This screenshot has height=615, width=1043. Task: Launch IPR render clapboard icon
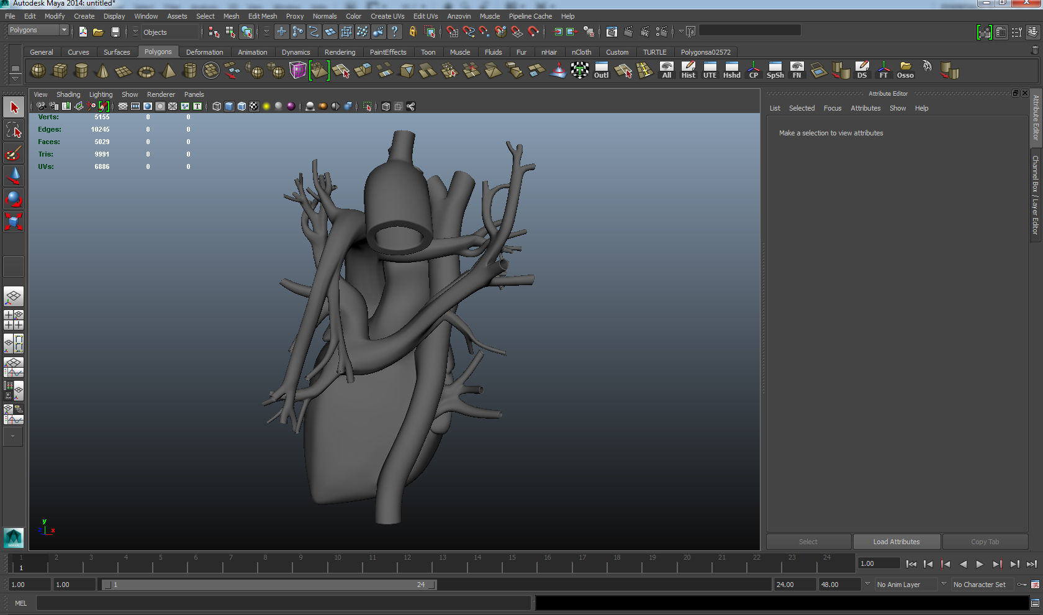coord(645,31)
